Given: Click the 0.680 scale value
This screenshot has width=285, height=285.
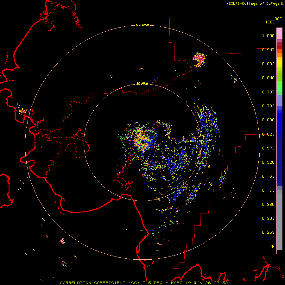Looking at the screenshot, I should (268, 120).
